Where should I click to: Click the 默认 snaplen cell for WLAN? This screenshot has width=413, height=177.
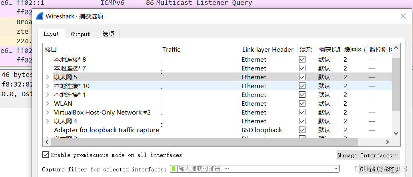(x=324, y=103)
